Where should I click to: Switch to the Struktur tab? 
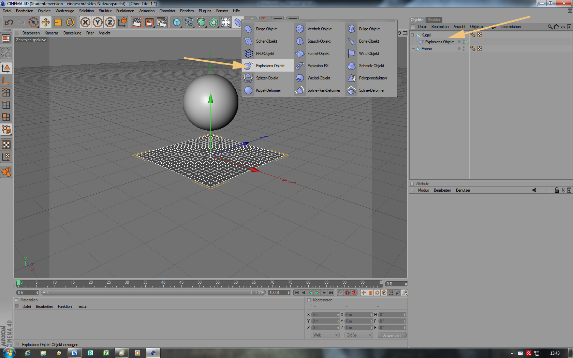click(434, 20)
